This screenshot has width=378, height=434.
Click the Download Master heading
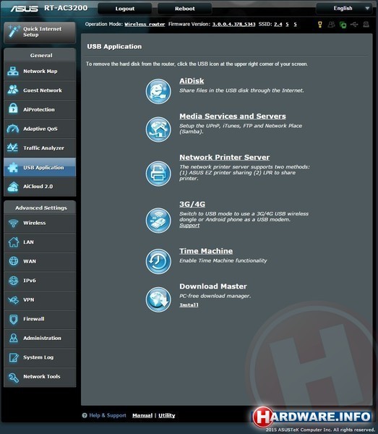click(x=213, y=286)
